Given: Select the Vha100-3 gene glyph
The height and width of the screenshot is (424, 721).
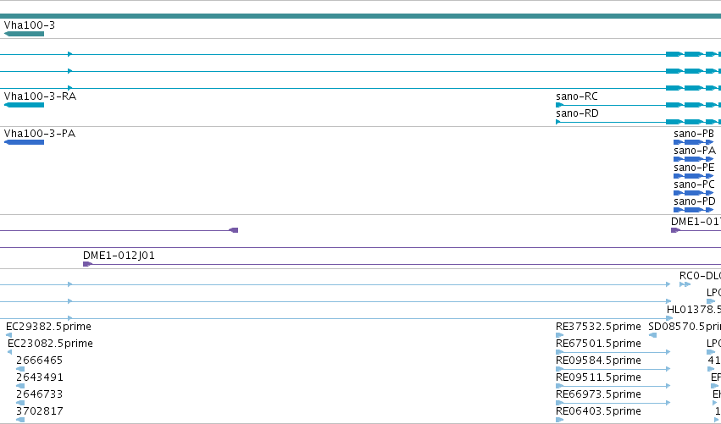Looking at the screenshot, I should (24, 34).
